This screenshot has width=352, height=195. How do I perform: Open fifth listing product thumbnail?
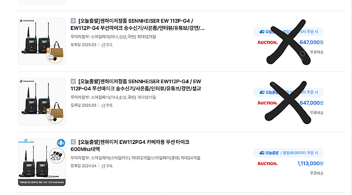(42, 162)
